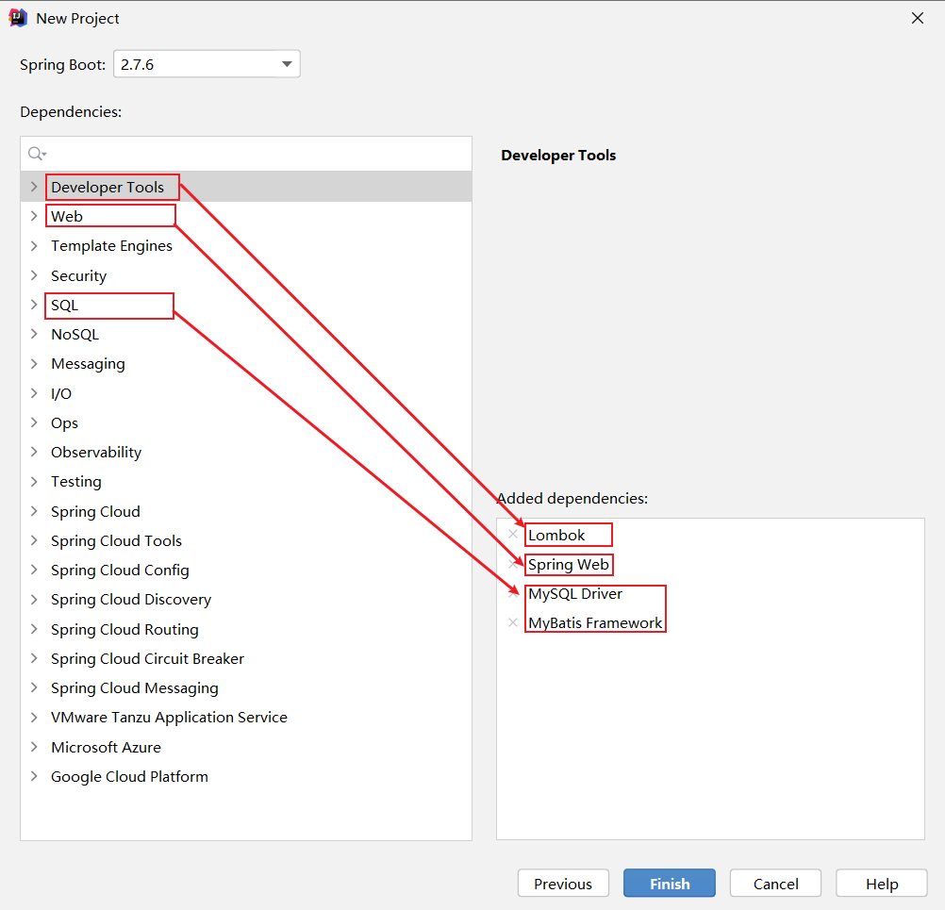This screenshot has width=945, height=910.
Task: Click the dependencies search input field
Action: (x=255, y=154)
